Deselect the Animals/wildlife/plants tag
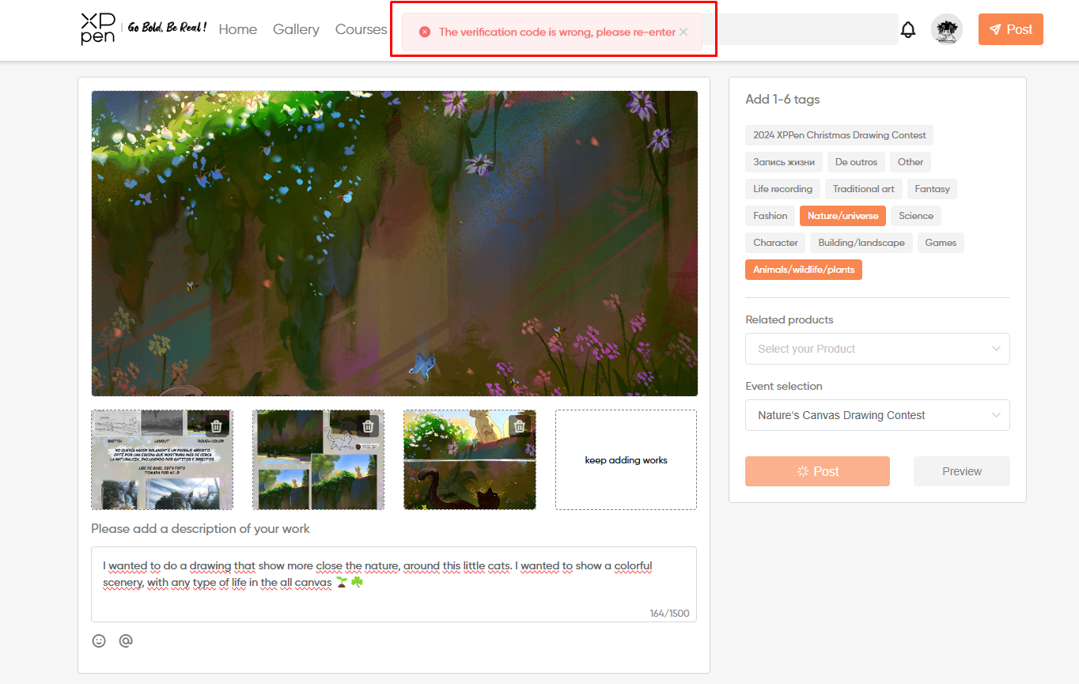 point(803,270)
